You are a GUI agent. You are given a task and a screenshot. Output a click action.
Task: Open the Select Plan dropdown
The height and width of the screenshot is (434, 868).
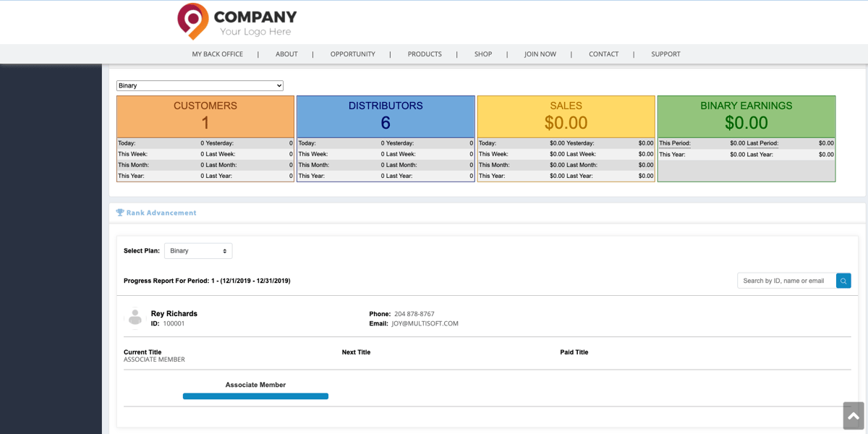(x=197, y=250)
